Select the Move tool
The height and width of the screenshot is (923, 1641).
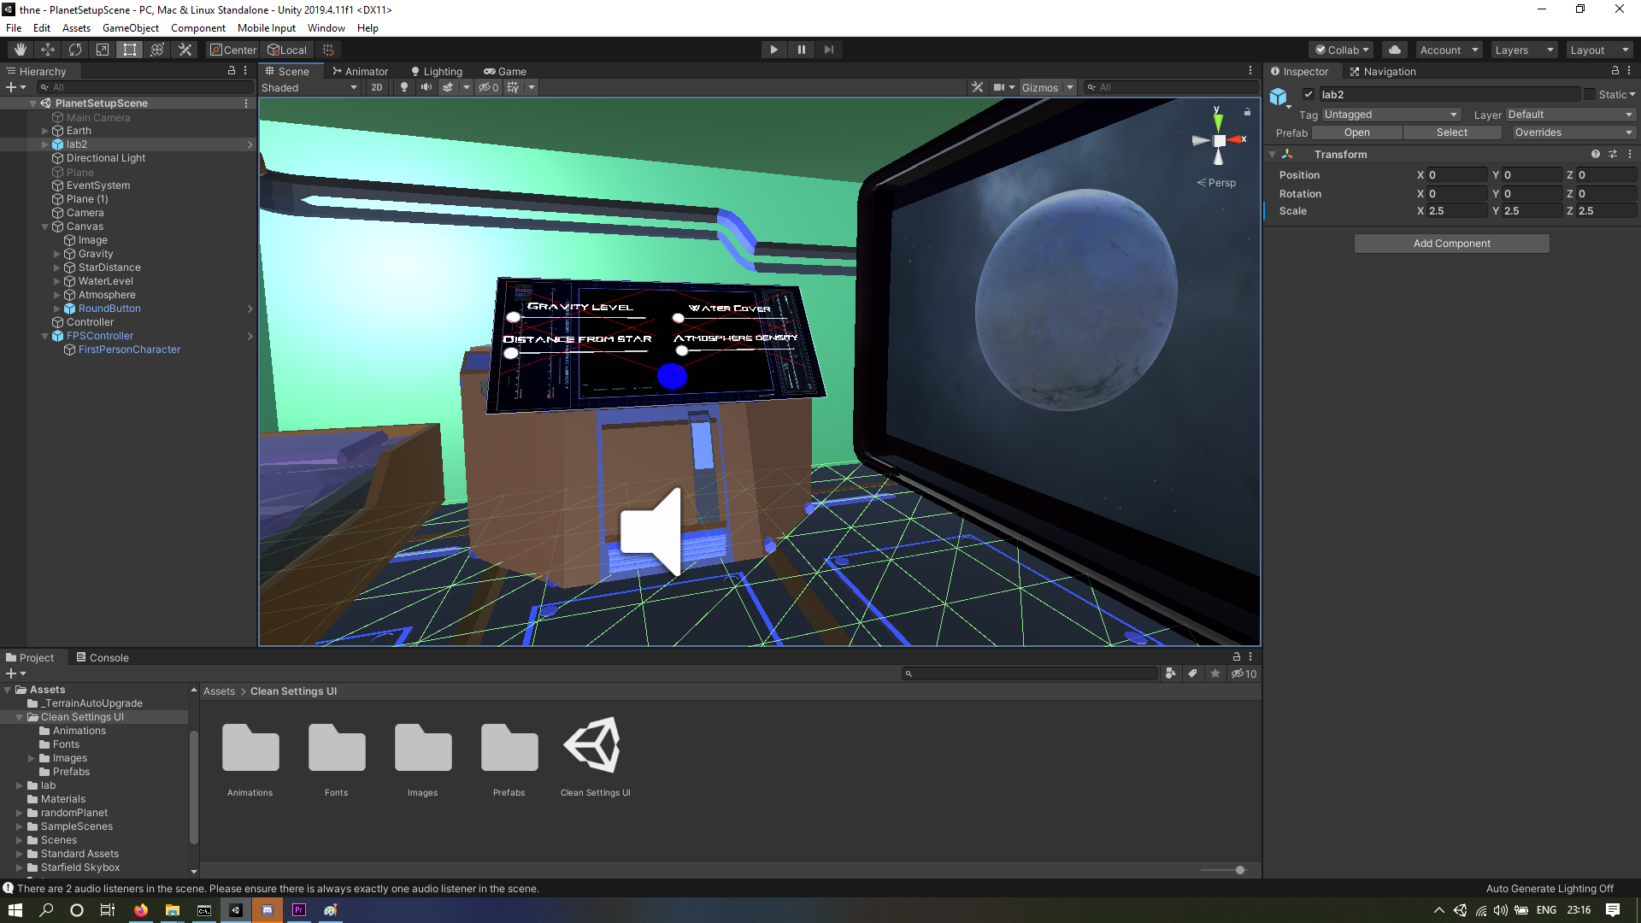pyautogui.click(x=48, y=50)
